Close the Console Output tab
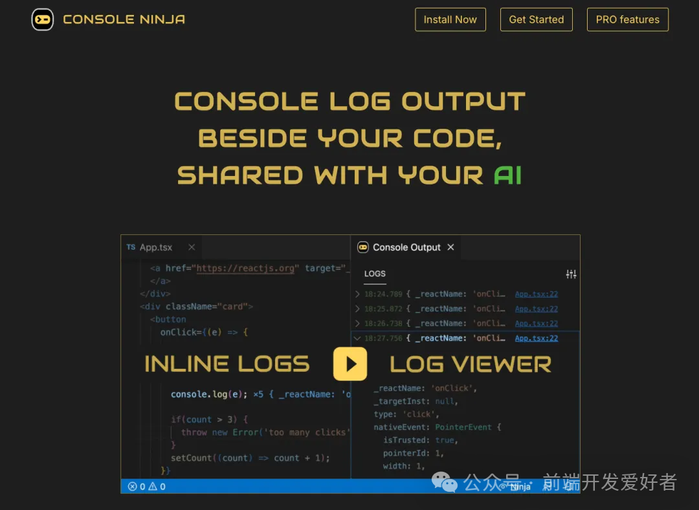Screen dimensions: 699x510 click(x=450, y=247)
